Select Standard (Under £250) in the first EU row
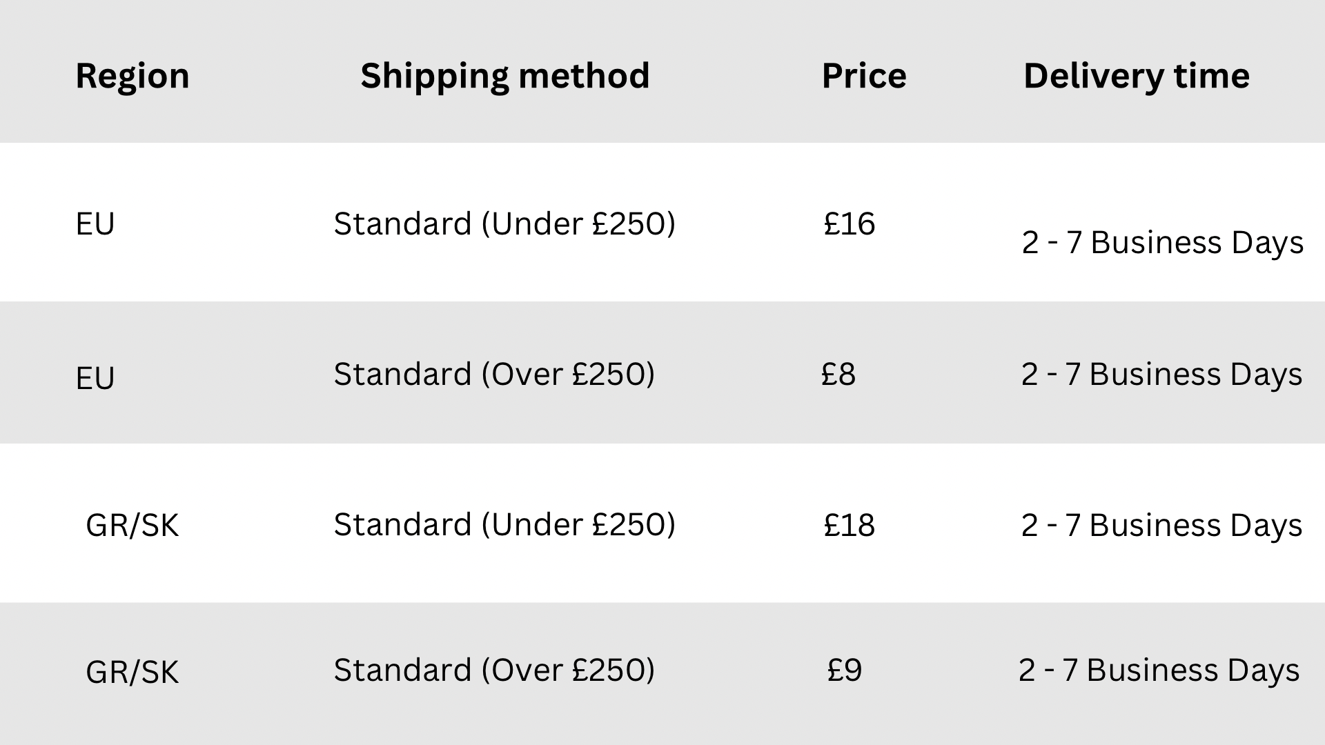 [504, 223]
